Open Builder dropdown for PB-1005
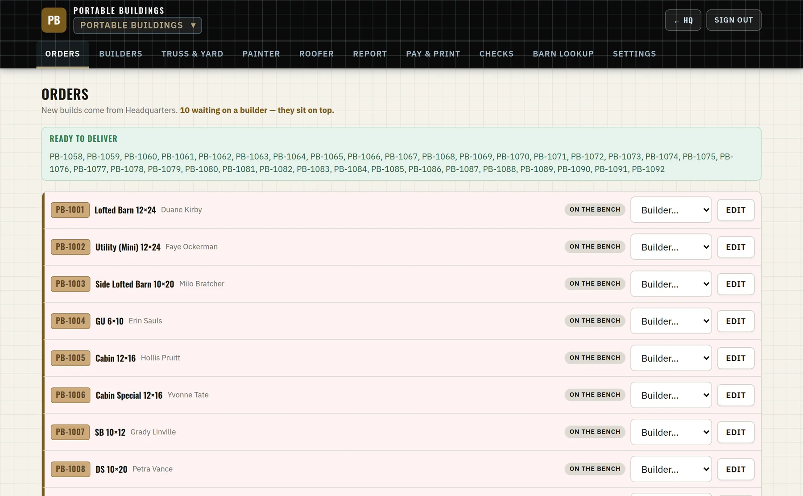Image resolution: width=803 pixels, height=496 pixels. pos(671,358)
